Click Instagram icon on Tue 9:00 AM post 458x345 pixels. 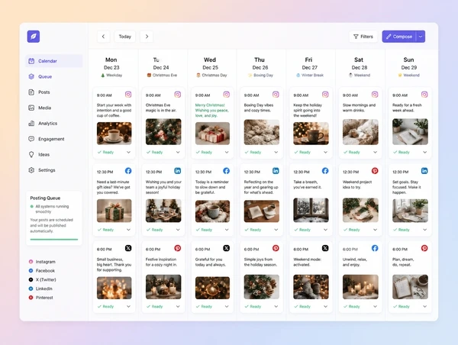(x=178, y=95)
